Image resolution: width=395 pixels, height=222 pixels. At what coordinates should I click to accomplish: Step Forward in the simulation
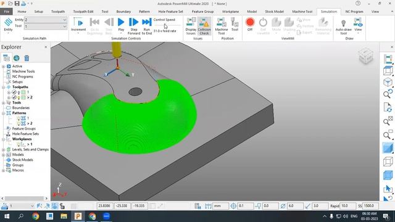pos(133,26)
